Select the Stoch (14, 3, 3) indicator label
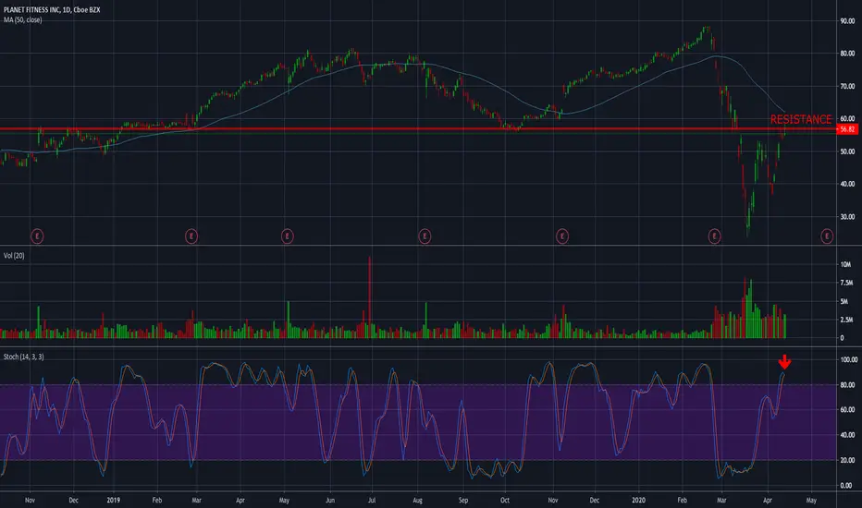The width and height of the screenshot is (862, 508). pyautogui.click(x=24, y=357)
